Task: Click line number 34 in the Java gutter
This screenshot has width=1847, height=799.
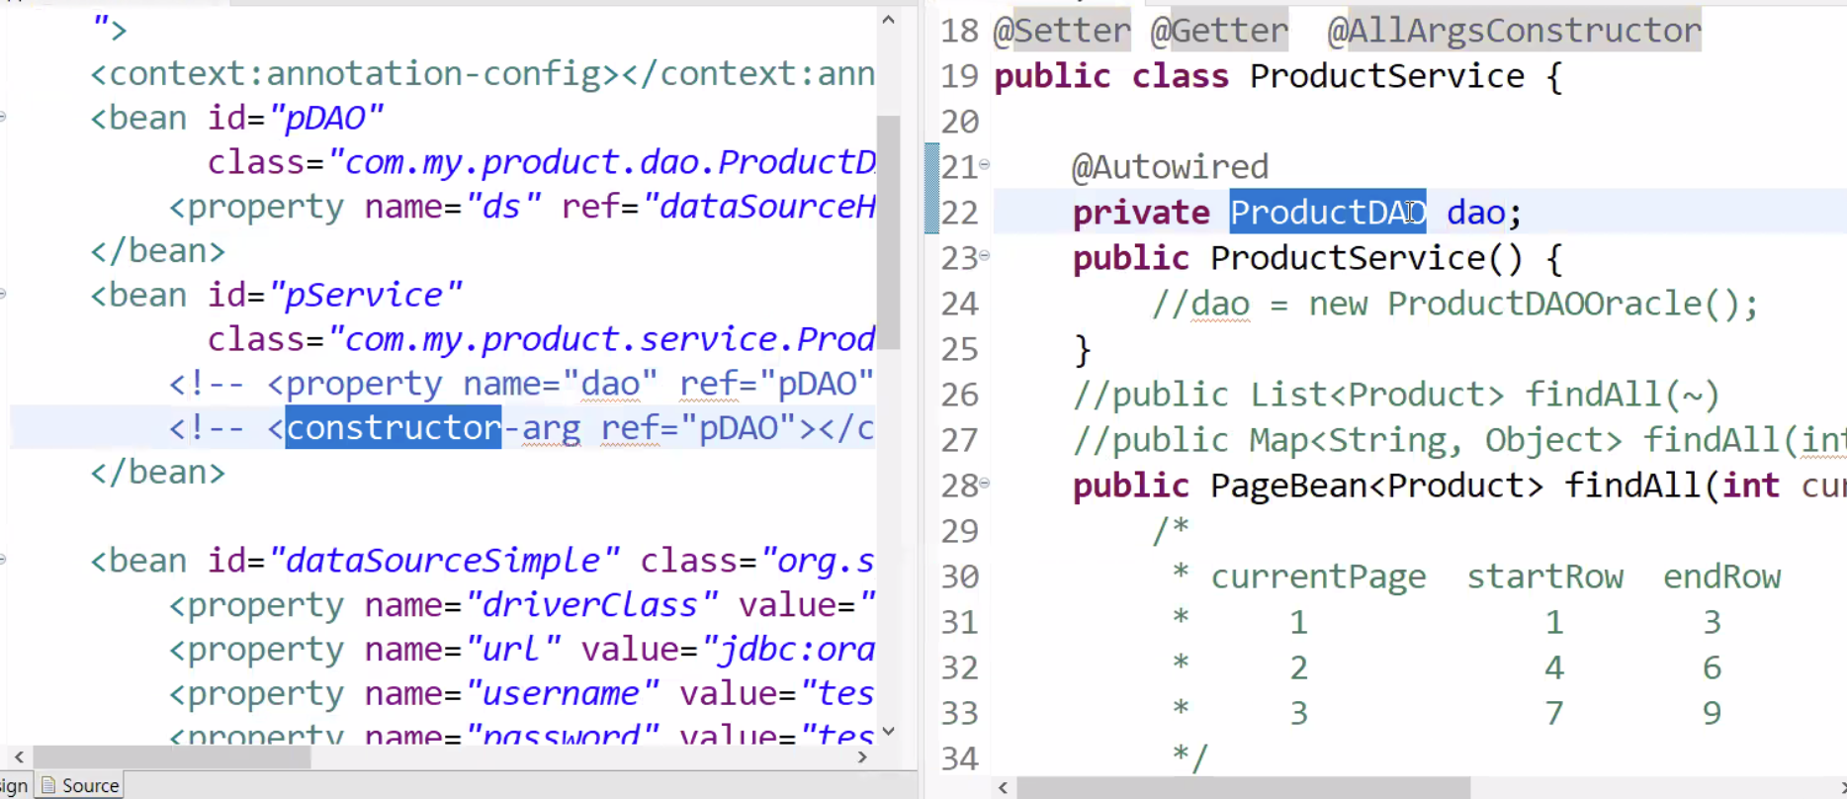Action: pyautogui.click(x=959, y=758)
